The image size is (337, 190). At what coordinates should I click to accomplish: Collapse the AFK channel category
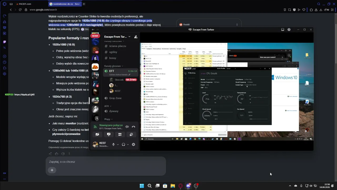(x=107, y=106)
